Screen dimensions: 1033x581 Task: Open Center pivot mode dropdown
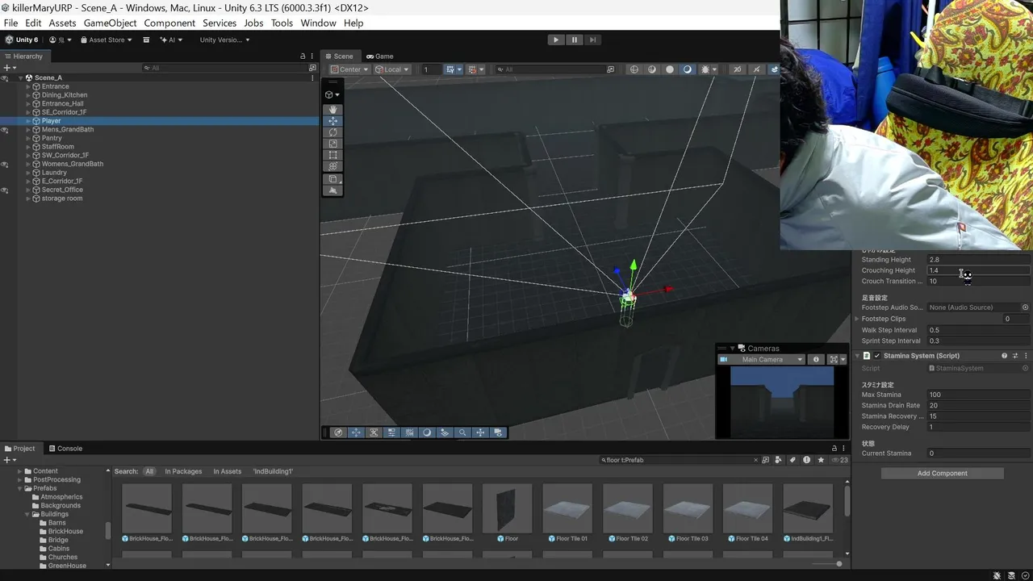349,69
